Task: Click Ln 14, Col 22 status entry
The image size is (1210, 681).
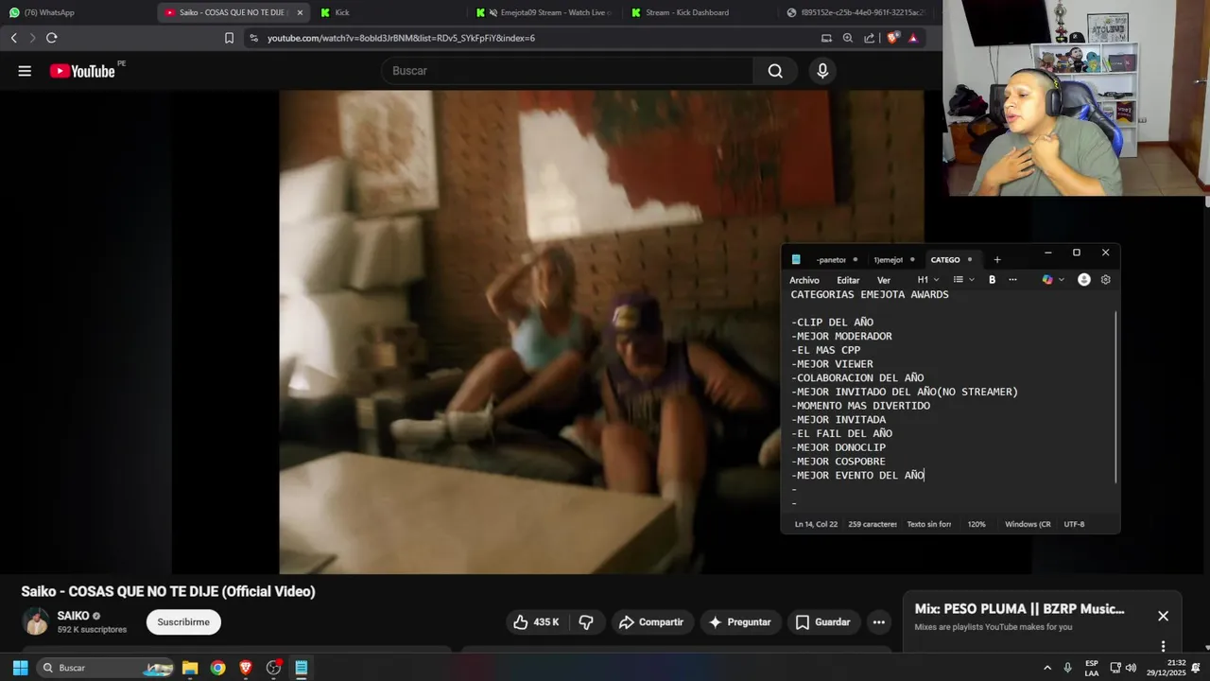Action: coord(816,524)
